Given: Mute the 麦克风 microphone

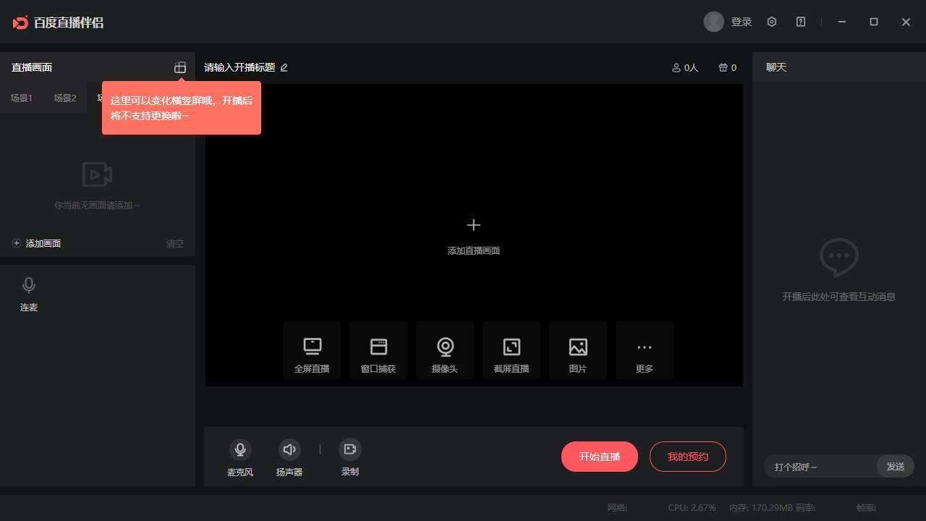Looking at the screenshot, I should pos(240,449).
